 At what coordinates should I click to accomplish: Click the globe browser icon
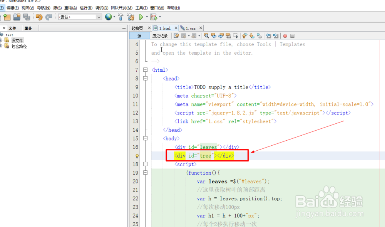(108, 17)
